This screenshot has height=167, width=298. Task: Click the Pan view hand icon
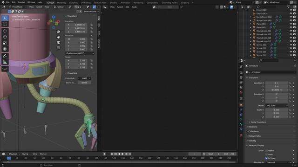click(x=58, y=37)
